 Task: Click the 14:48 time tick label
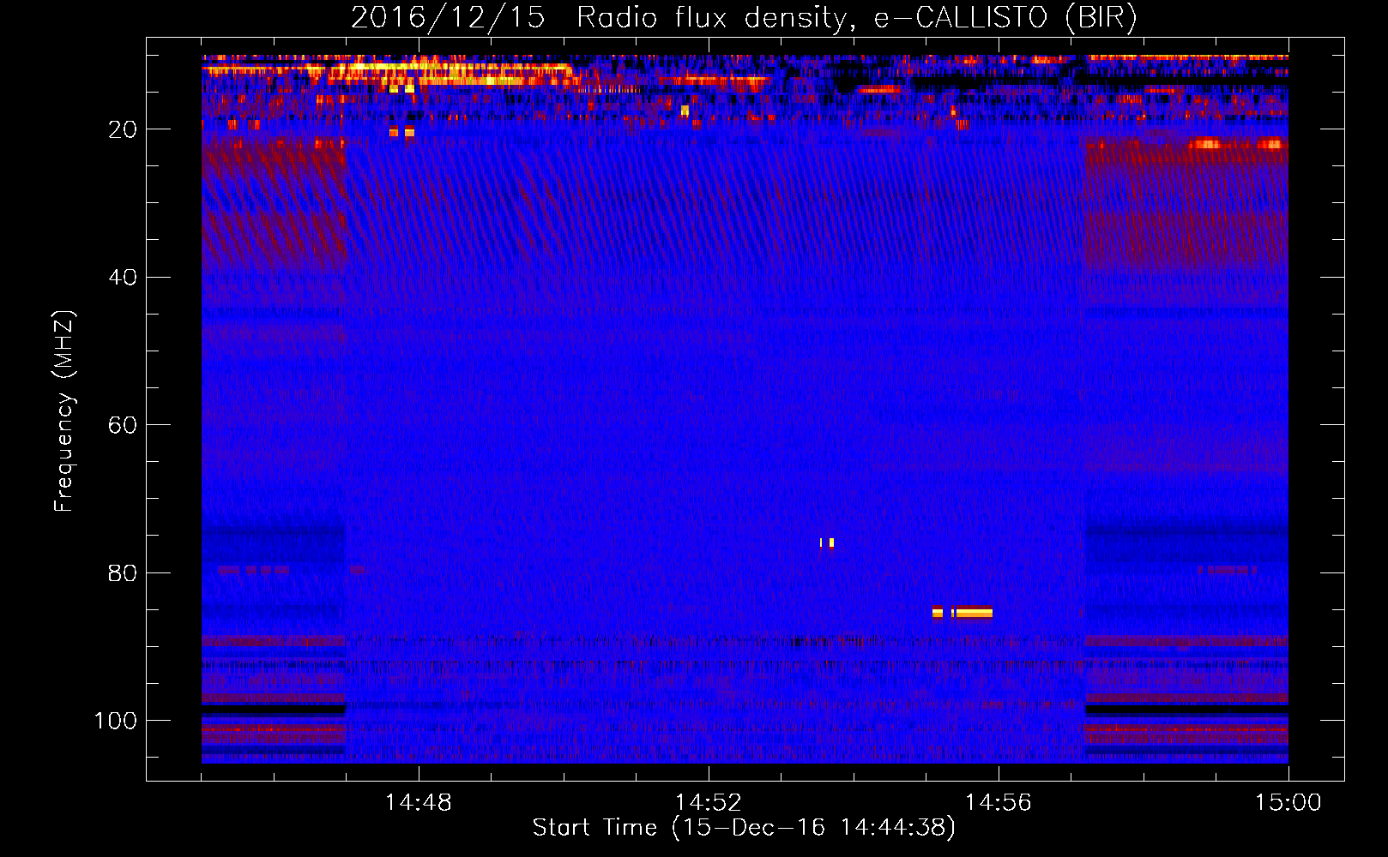click(419, 803)
